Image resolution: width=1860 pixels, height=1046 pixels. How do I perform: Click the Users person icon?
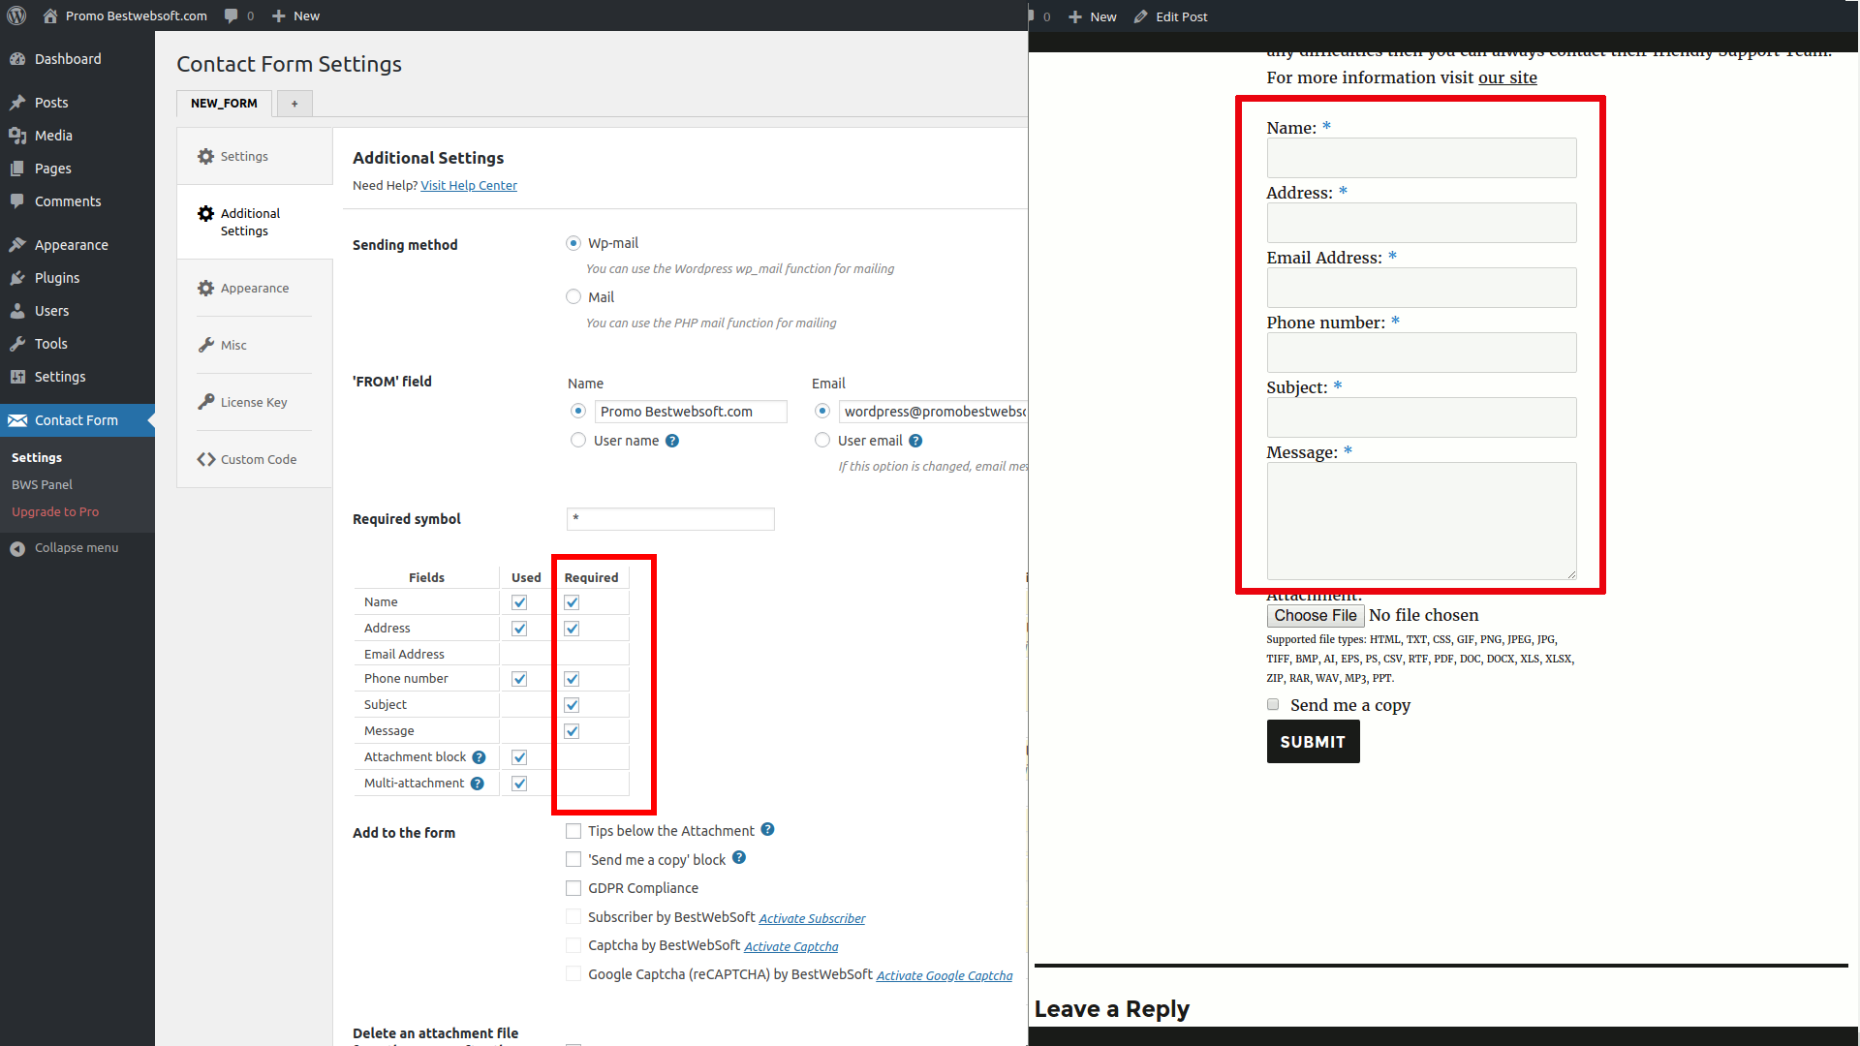[x=17, y=311]
